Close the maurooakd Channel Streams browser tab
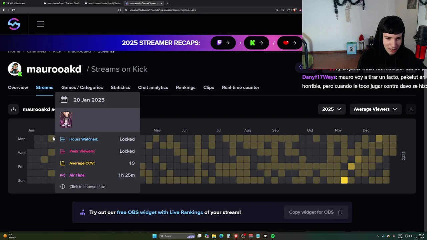427x240 pixels. [161, 3]
